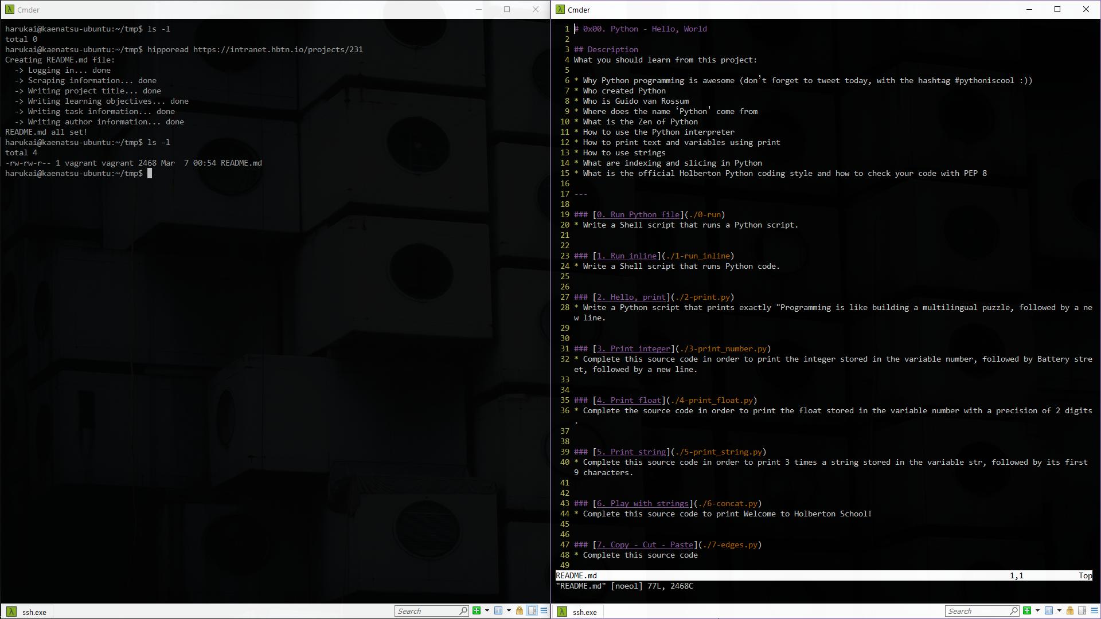
Task: Maximize the left Cmder window
Action: coord(507,9)
